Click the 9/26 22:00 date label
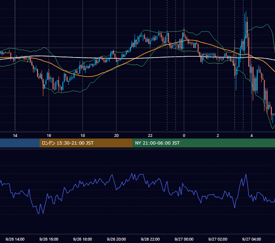The image size is (275, 243). tap(150, 239)
